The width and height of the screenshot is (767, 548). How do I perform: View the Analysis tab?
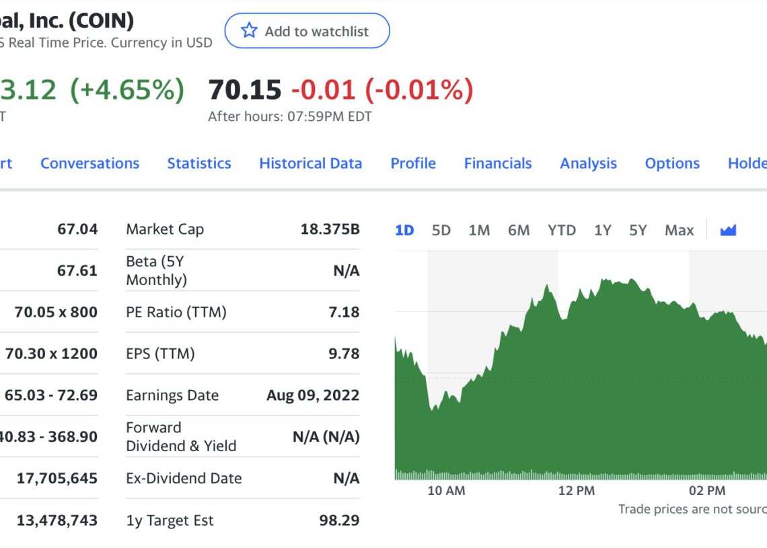(588, 163)
